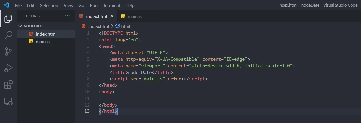Viewport: 361px width, 123px height.
Task: Click the DOCTYPE declaration on line 1
Action: point(119,33)
